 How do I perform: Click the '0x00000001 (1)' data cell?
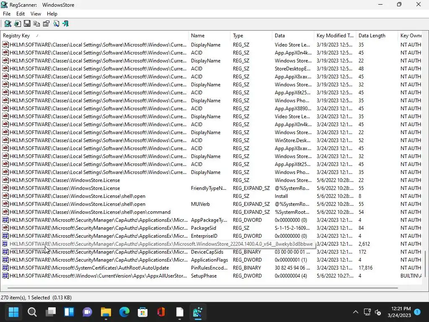(291, 260)
